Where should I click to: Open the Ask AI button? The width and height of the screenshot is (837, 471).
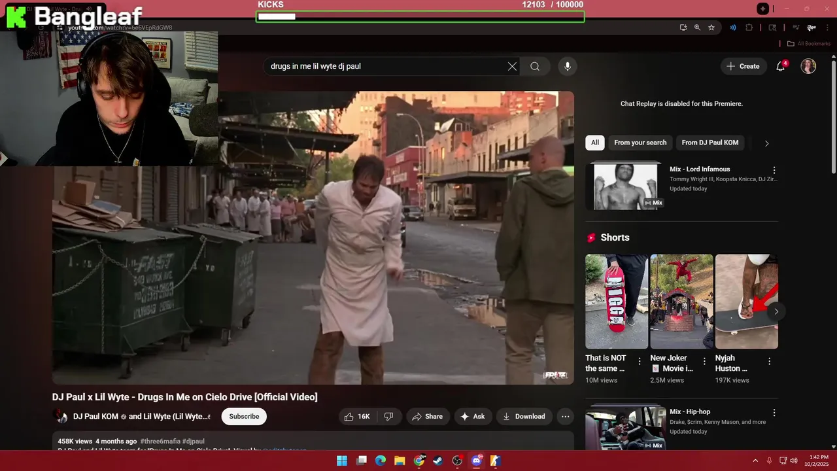click(x=473, y=417)
